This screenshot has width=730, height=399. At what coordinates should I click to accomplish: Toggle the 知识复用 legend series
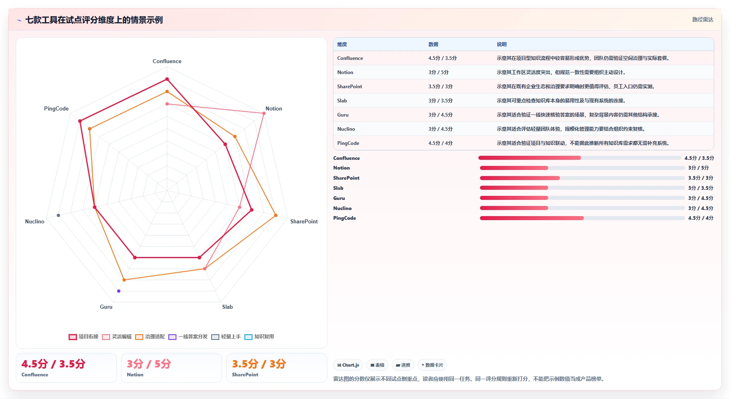click(259, 337)
